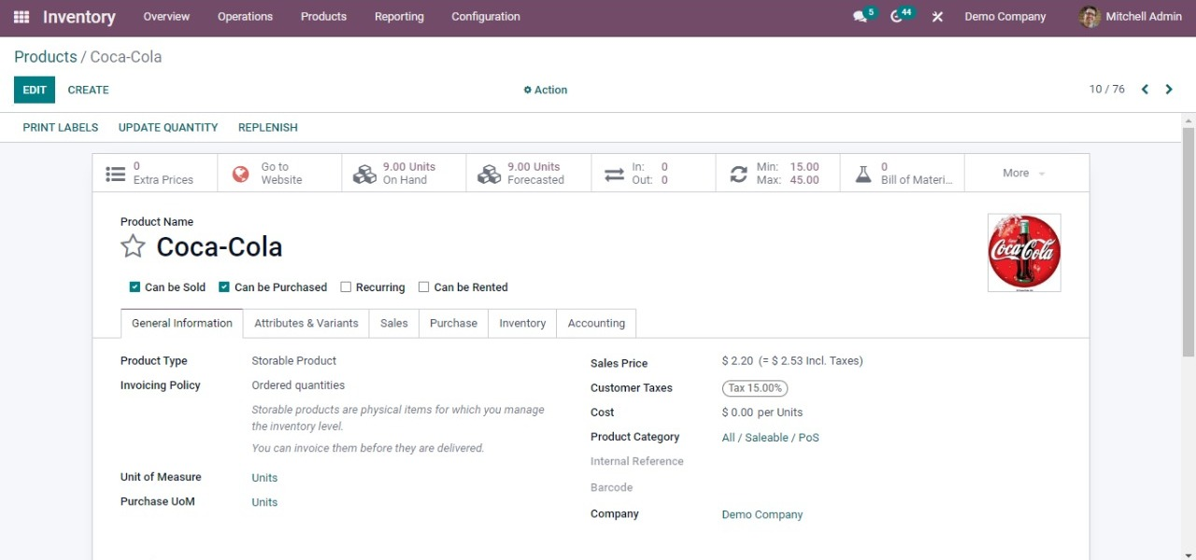Switch to Attributes & Variants tab
The image size is (1196, 560).
tap(306, 323)
